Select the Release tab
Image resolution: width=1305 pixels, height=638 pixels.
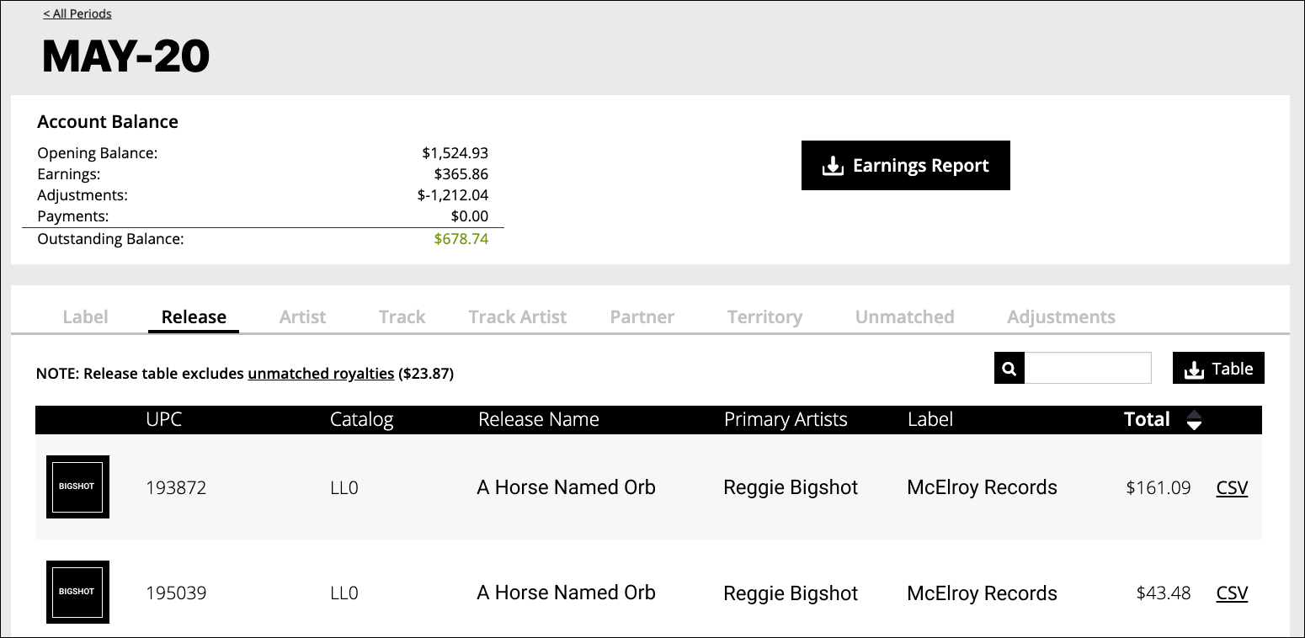coord(194,317)
